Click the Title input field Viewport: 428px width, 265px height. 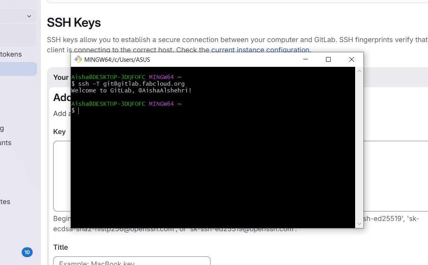(x=132, y=261)
